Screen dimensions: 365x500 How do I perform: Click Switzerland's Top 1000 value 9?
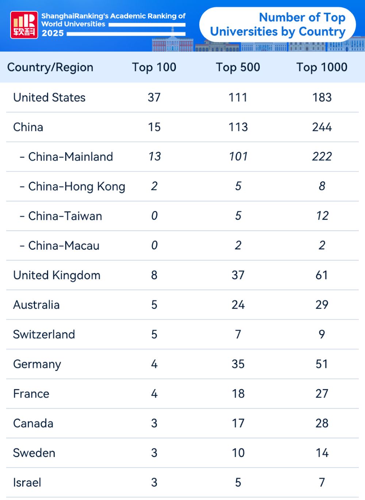322,335
